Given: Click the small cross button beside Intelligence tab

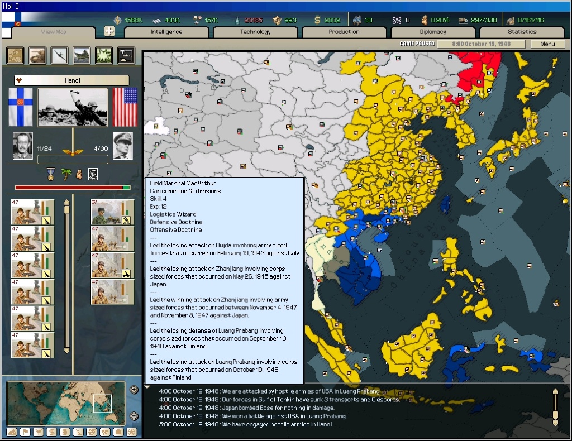Looking at the screenshot, I should (109, 31).
